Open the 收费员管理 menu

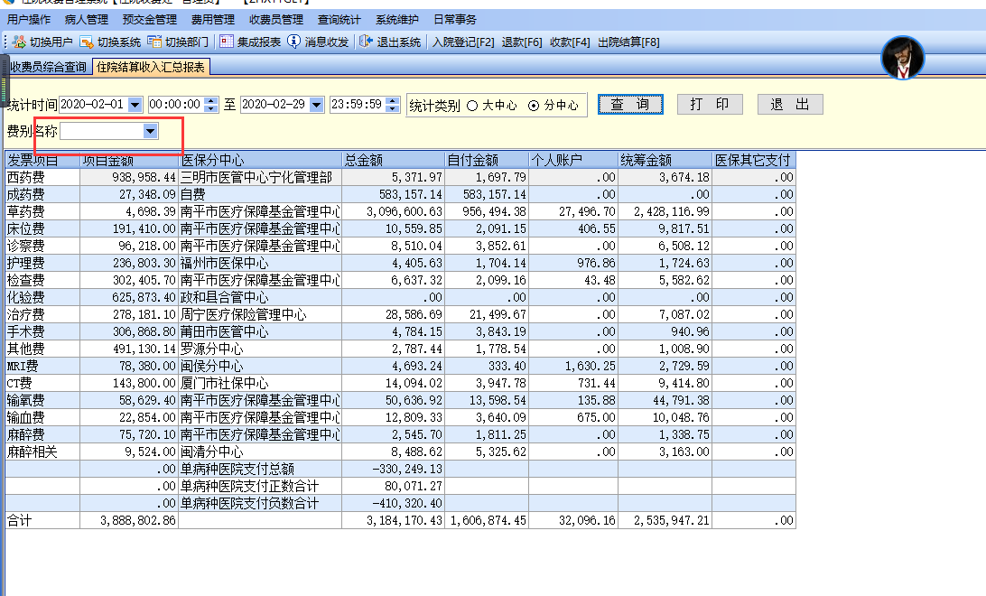(x=276, y=20)
